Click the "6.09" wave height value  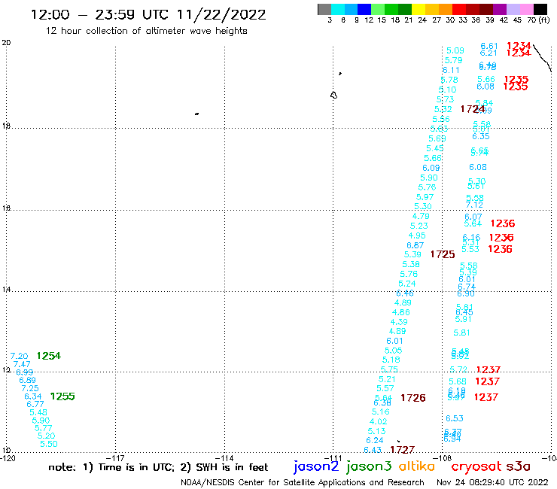coord(431,168)
